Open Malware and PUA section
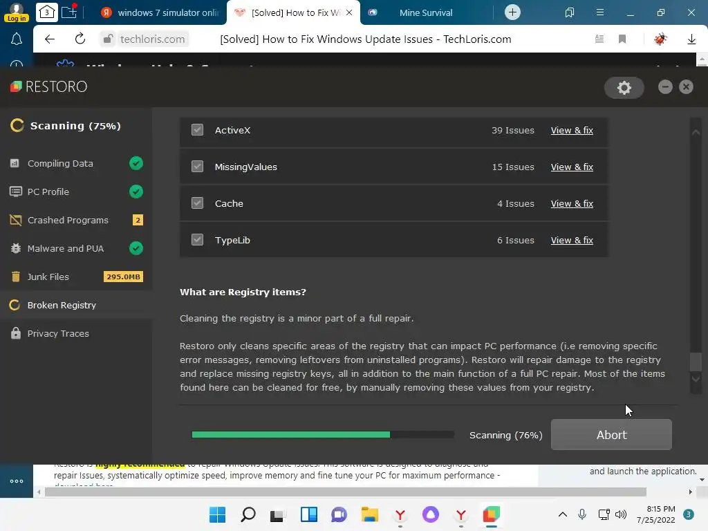This screenshot has width=708, height=531. point(76,248)
